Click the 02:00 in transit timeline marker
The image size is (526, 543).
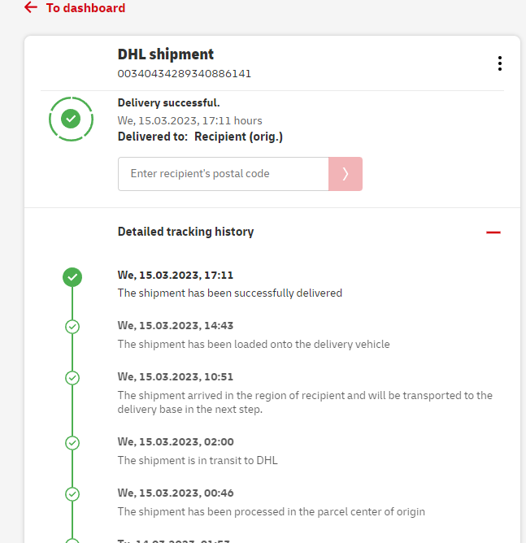tap(72, 443)
